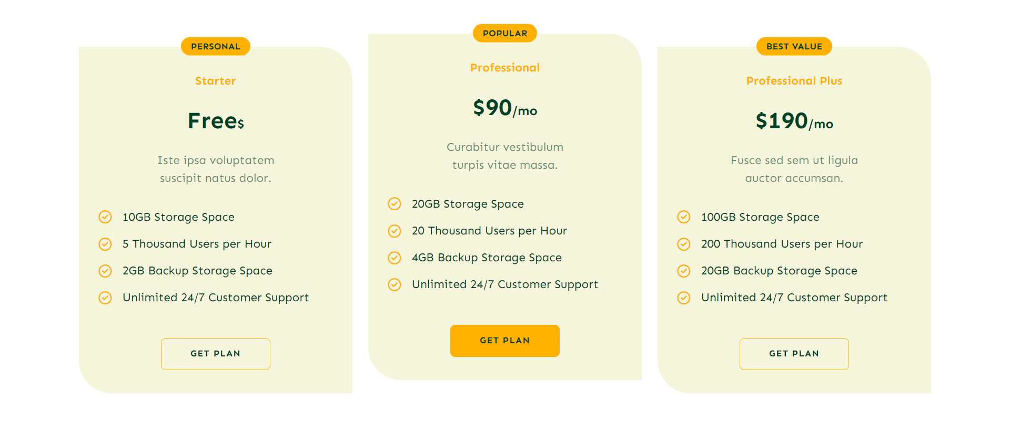1010x440 pixels.
Task: Click the checkmark icon beside 2GB Backup Storage Space
Action: pyautogui.click(x=105, y=271)
